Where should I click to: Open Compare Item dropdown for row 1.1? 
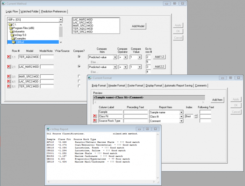click(x=115, y=57)
